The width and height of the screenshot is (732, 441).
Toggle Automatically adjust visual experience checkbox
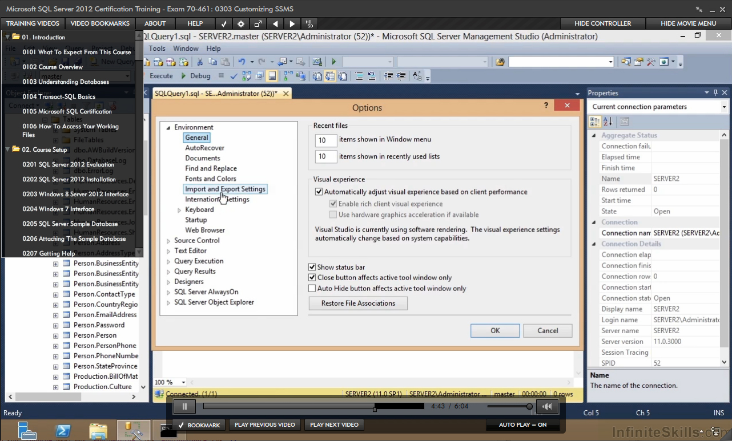pyautogui.click(x=319, y=192)
